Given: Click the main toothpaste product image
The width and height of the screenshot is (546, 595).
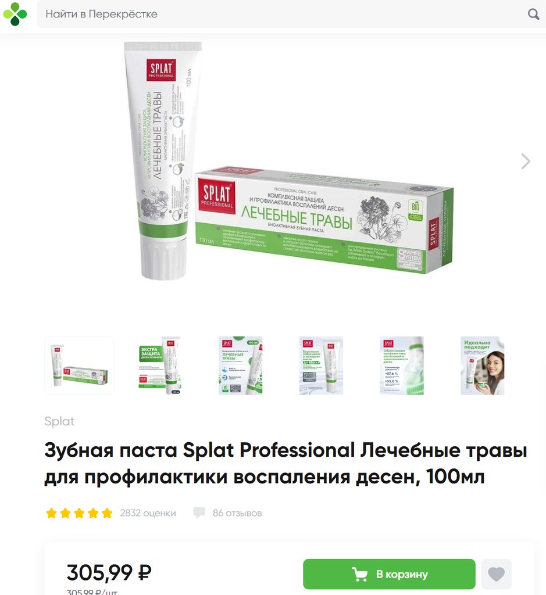Looking at the screenshot, I should pos(288,162).
